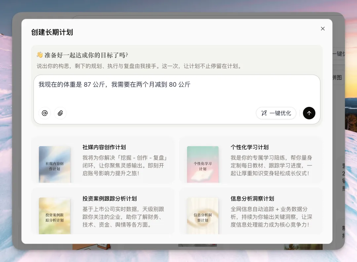Screen dimensions: 357x262
Task: Click the 个性化学习计划 card description text
Action: [271, 165]
